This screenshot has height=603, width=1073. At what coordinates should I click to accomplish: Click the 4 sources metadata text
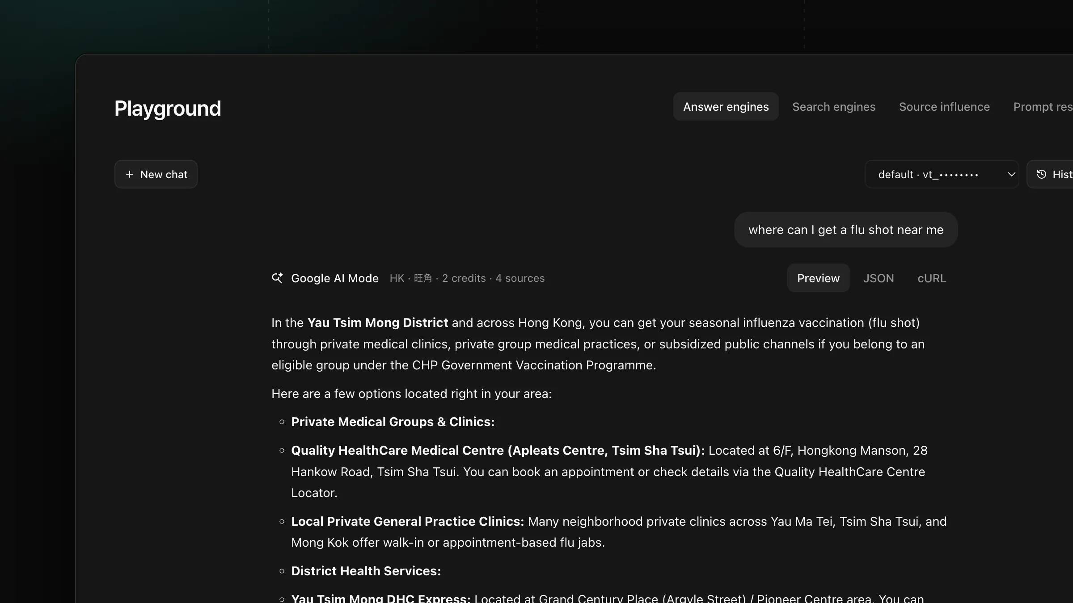pyautogui.click(x=520, y=278)
